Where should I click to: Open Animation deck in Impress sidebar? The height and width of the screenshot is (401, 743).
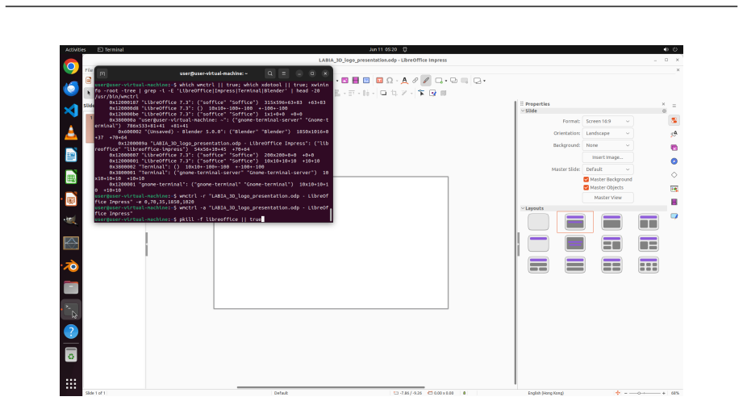[674, 202]
